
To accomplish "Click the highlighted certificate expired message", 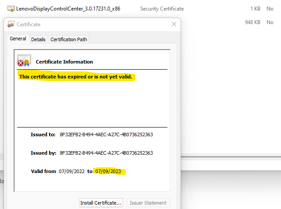I will pos(75,77).
